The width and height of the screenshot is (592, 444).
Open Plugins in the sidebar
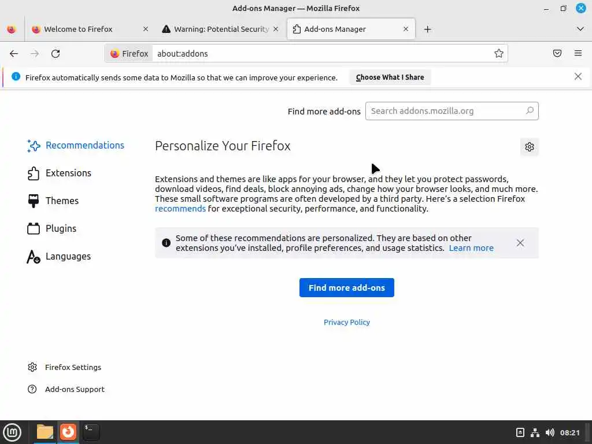[x=51, y=229]
